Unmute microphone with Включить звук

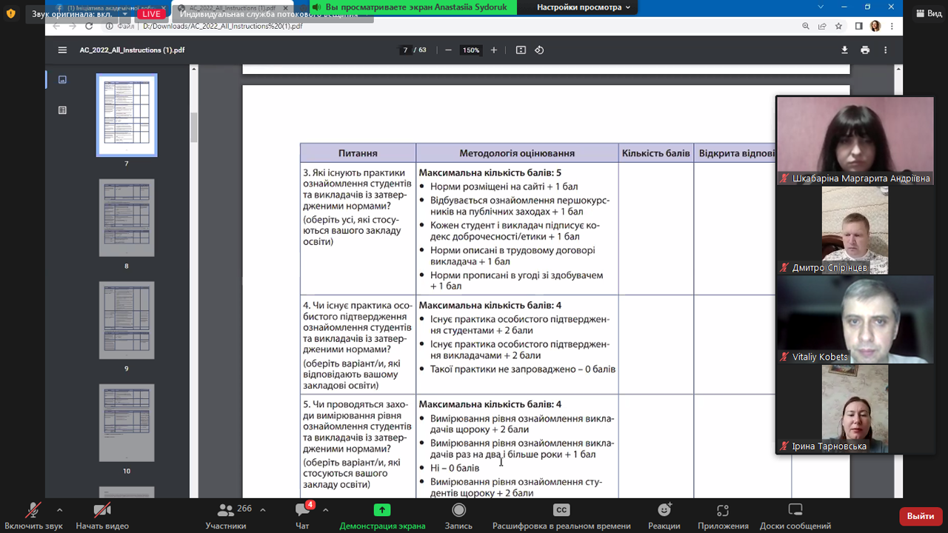(33, 515)
